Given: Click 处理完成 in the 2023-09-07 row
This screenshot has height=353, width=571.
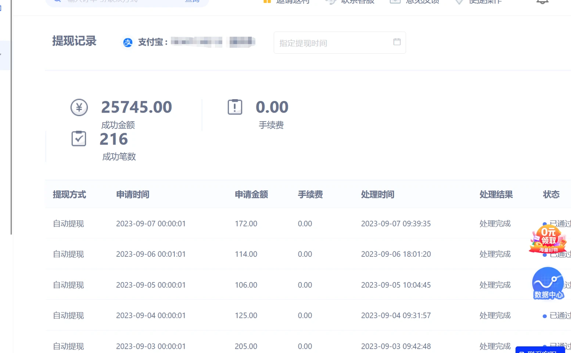Looking at the screenshot, I should tap(495, 224).
